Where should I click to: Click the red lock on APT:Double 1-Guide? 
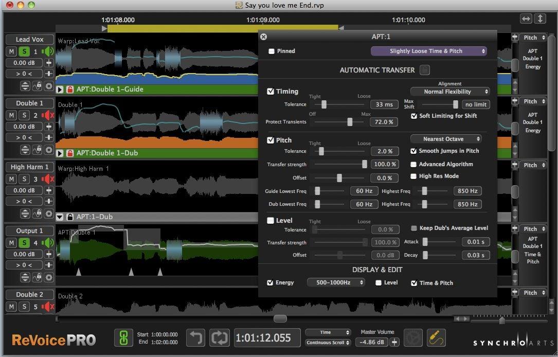pos(70,90)
